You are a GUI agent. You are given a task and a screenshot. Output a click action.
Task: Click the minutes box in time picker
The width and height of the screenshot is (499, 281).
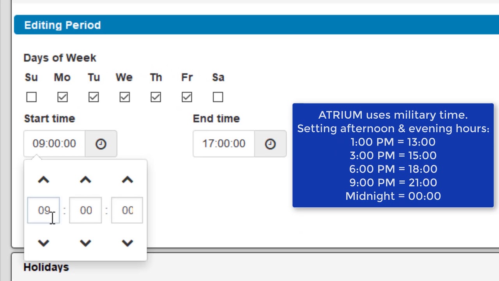(x=85, y=210)
